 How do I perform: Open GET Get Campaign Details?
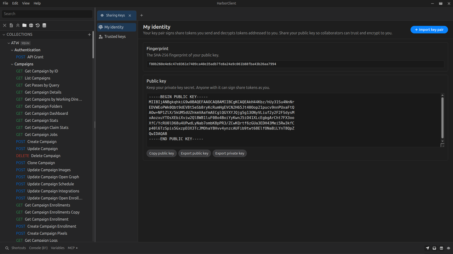tap(39, 92)
